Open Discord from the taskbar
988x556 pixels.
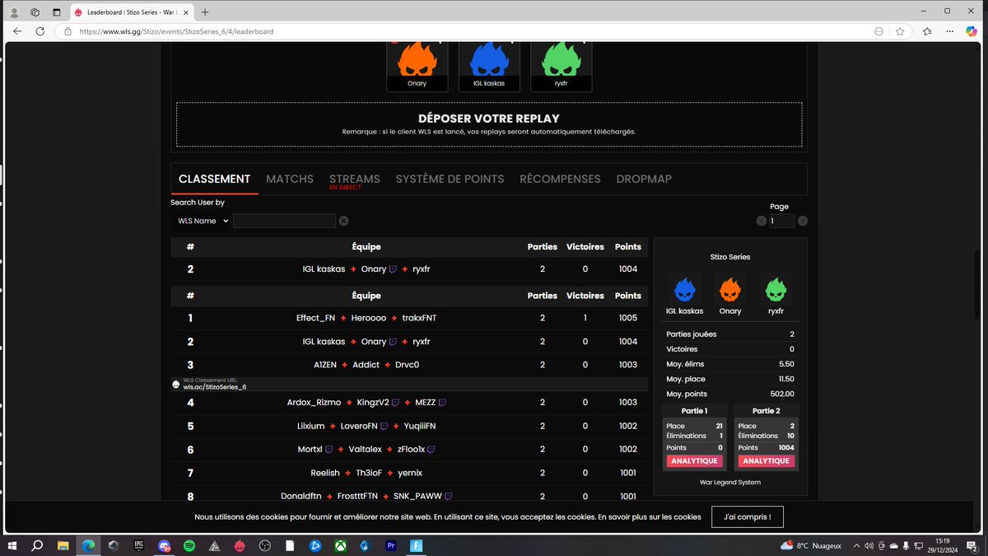[164, 545]
